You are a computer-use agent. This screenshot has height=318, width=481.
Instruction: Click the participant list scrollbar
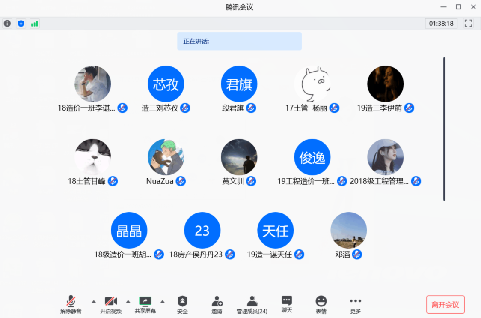(x=444, y=129)
